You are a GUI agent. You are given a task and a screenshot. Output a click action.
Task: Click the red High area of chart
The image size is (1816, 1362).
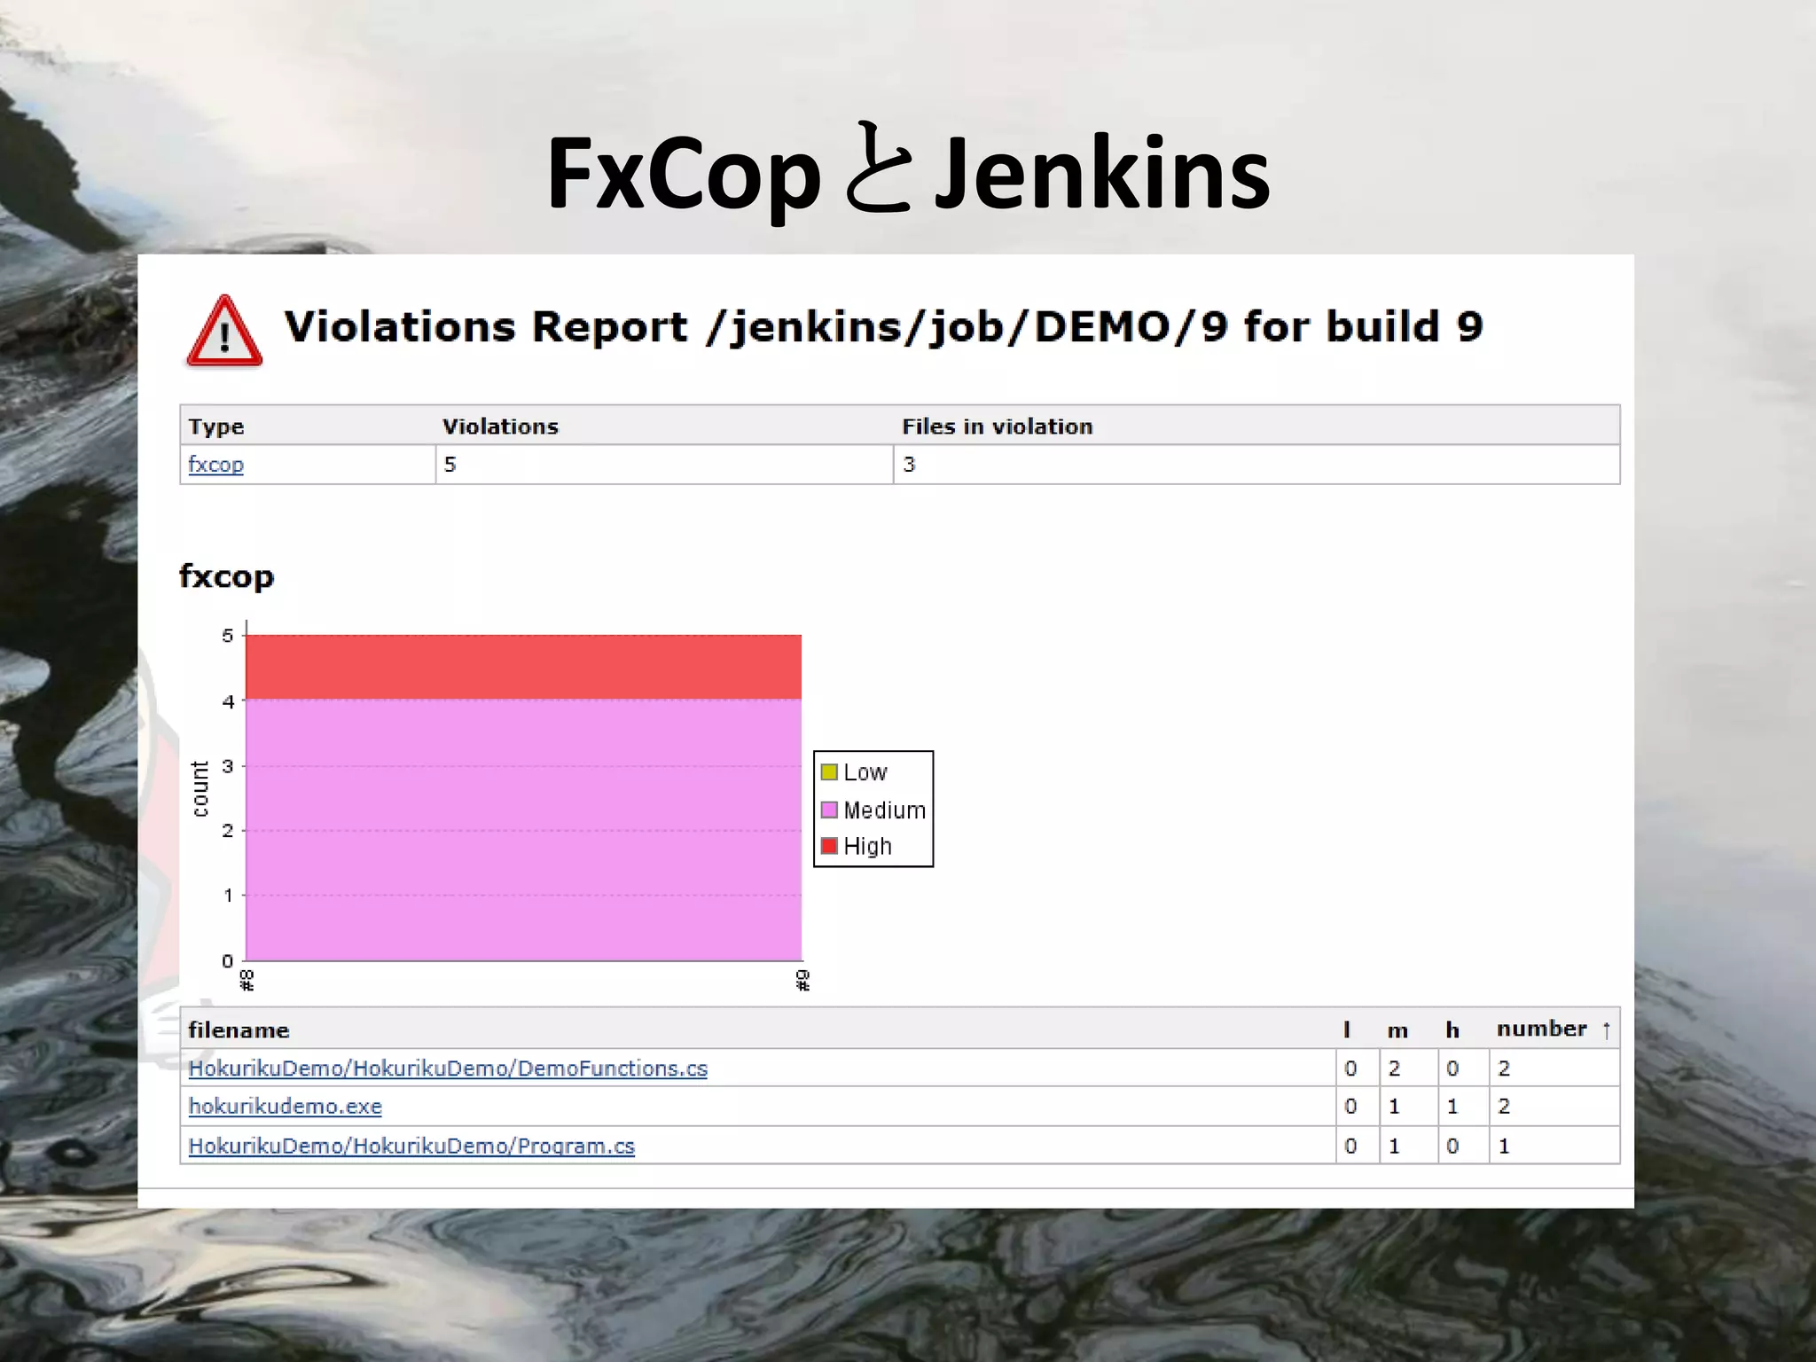click(523, 667)
